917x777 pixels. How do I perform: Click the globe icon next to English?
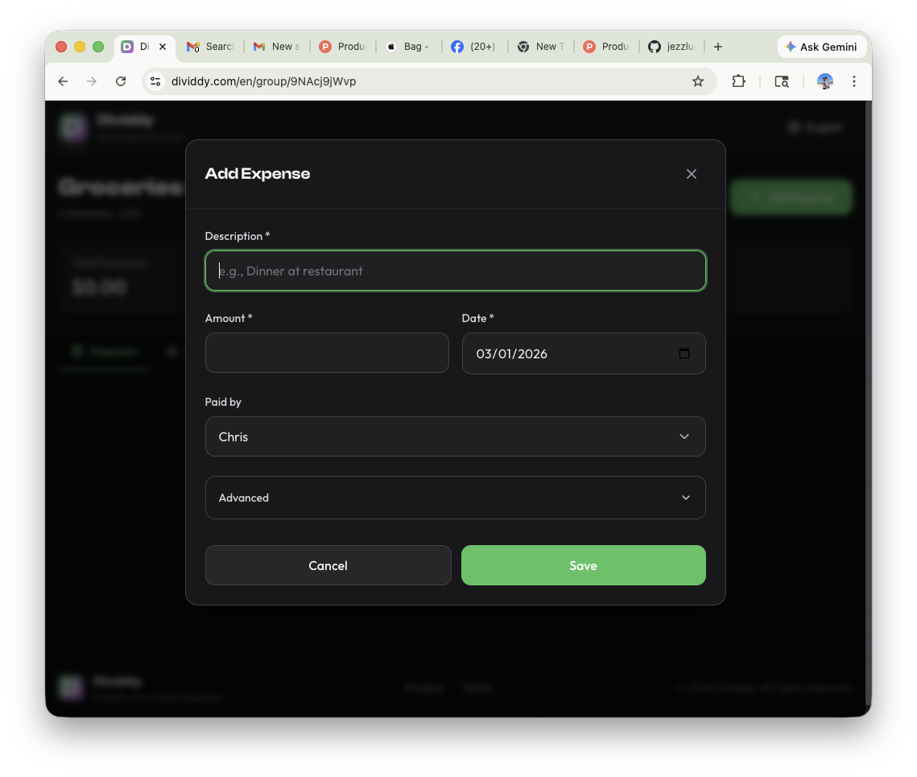point(793,127)
